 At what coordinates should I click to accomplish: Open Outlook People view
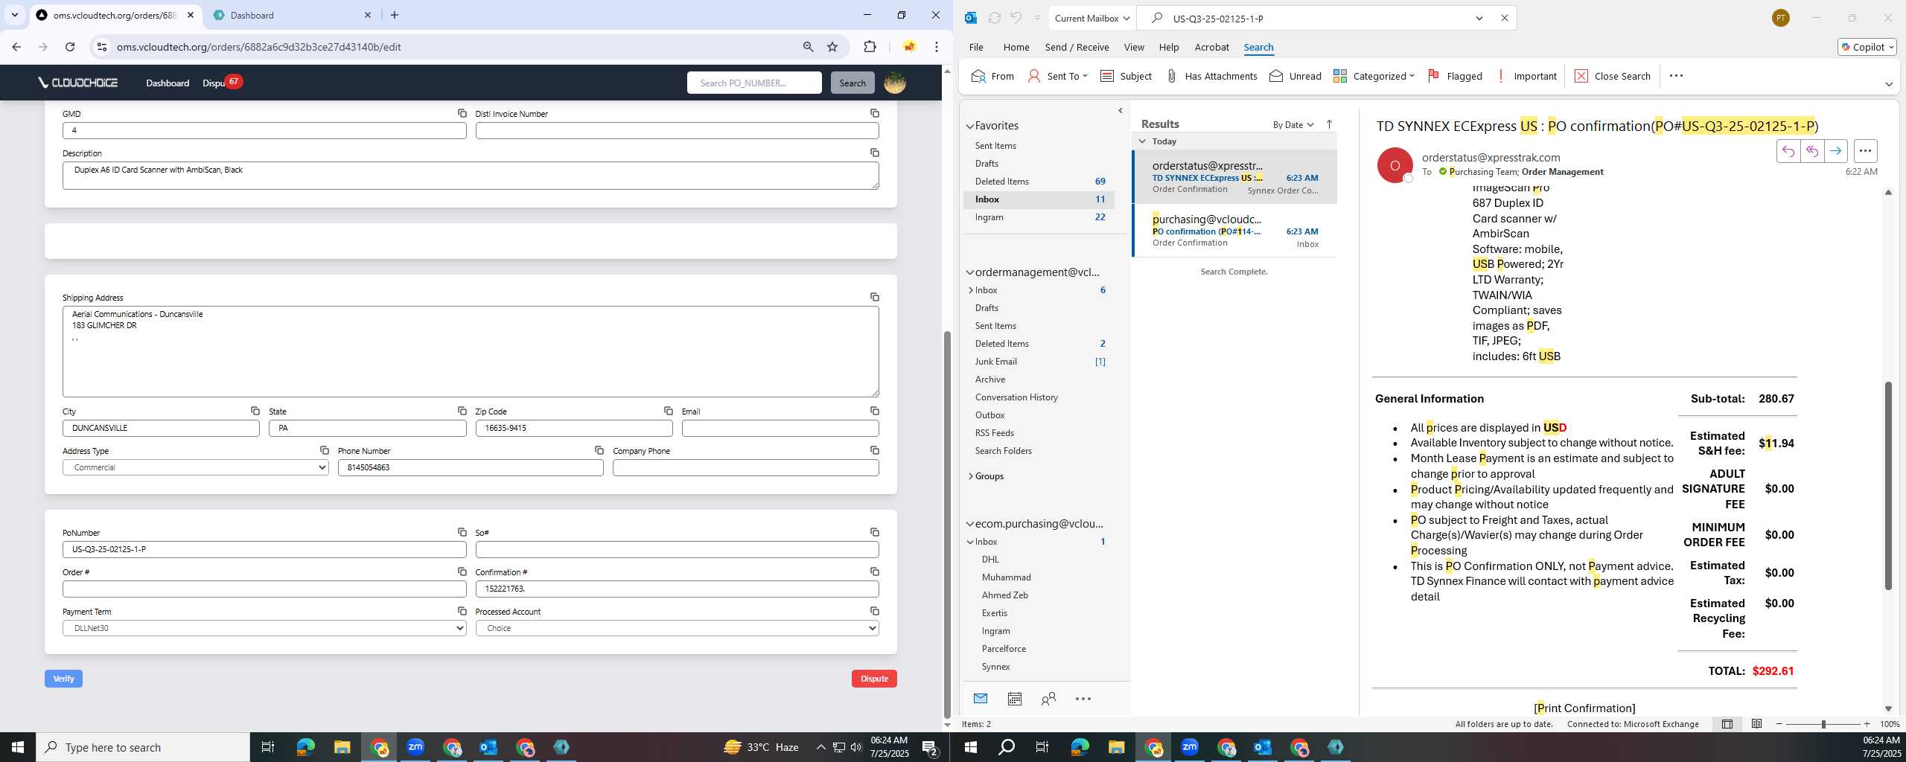(x=1048, y=699)
